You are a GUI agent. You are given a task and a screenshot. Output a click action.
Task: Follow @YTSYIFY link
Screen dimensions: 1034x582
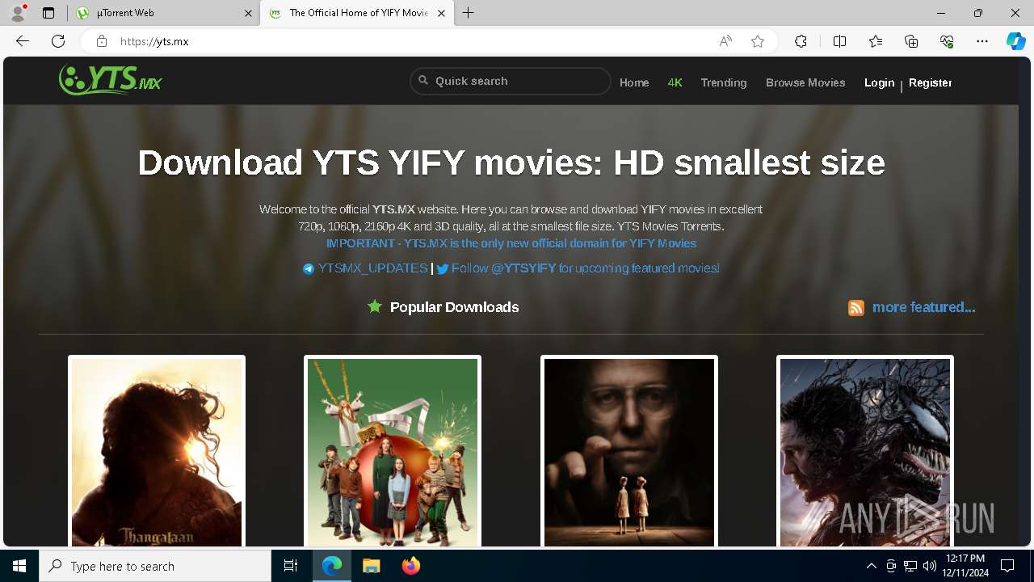point(586,268)
